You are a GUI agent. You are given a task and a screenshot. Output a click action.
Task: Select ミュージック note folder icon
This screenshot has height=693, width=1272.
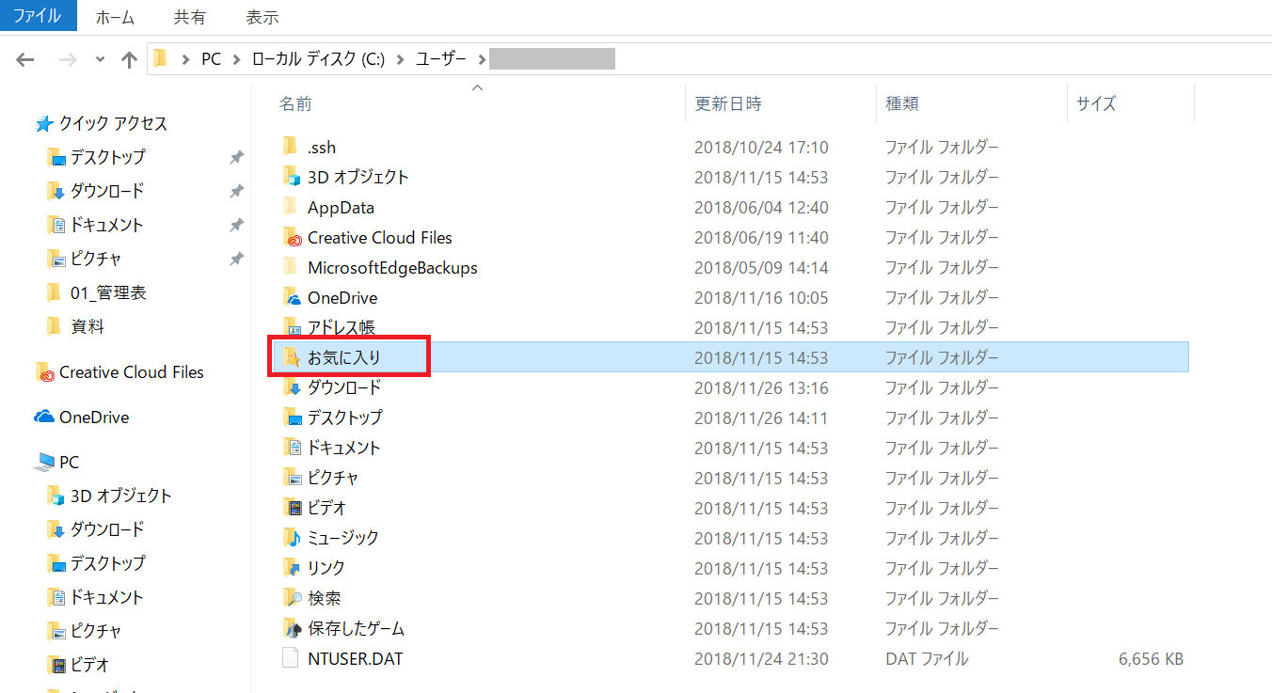pyautogui.click(x=291, y=538)
